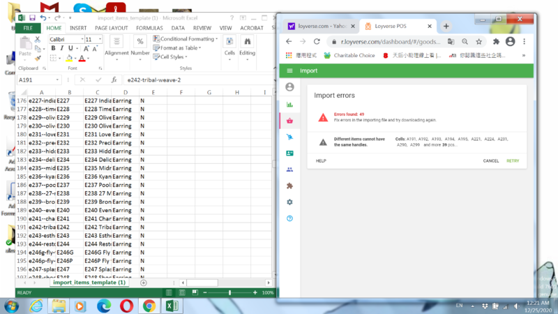Screen dimensions: 558x314
Task: Adjust the Excel zoom slider handle
Action: pos(230,292)
